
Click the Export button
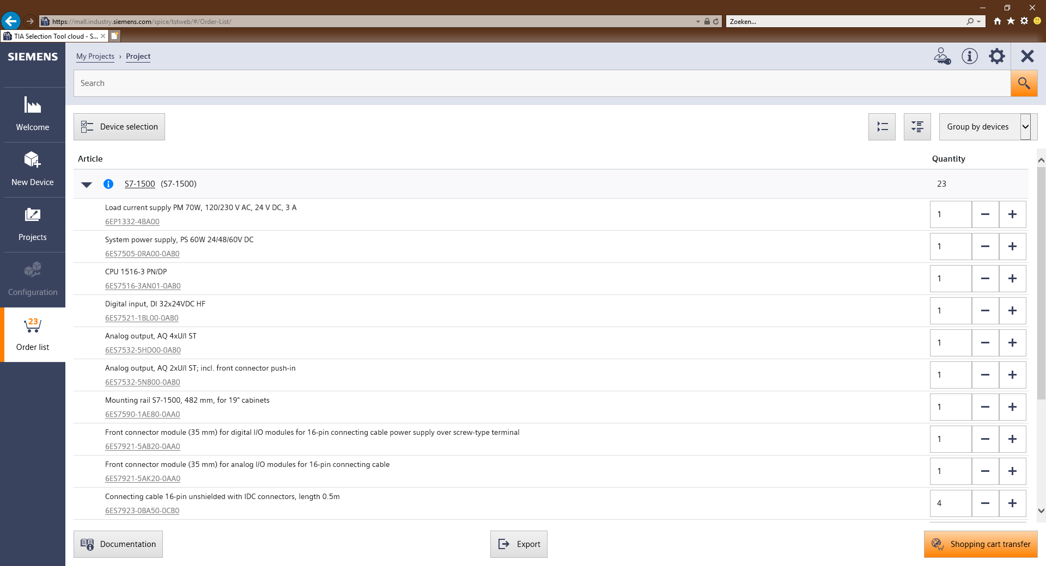(x=519, y=544)
